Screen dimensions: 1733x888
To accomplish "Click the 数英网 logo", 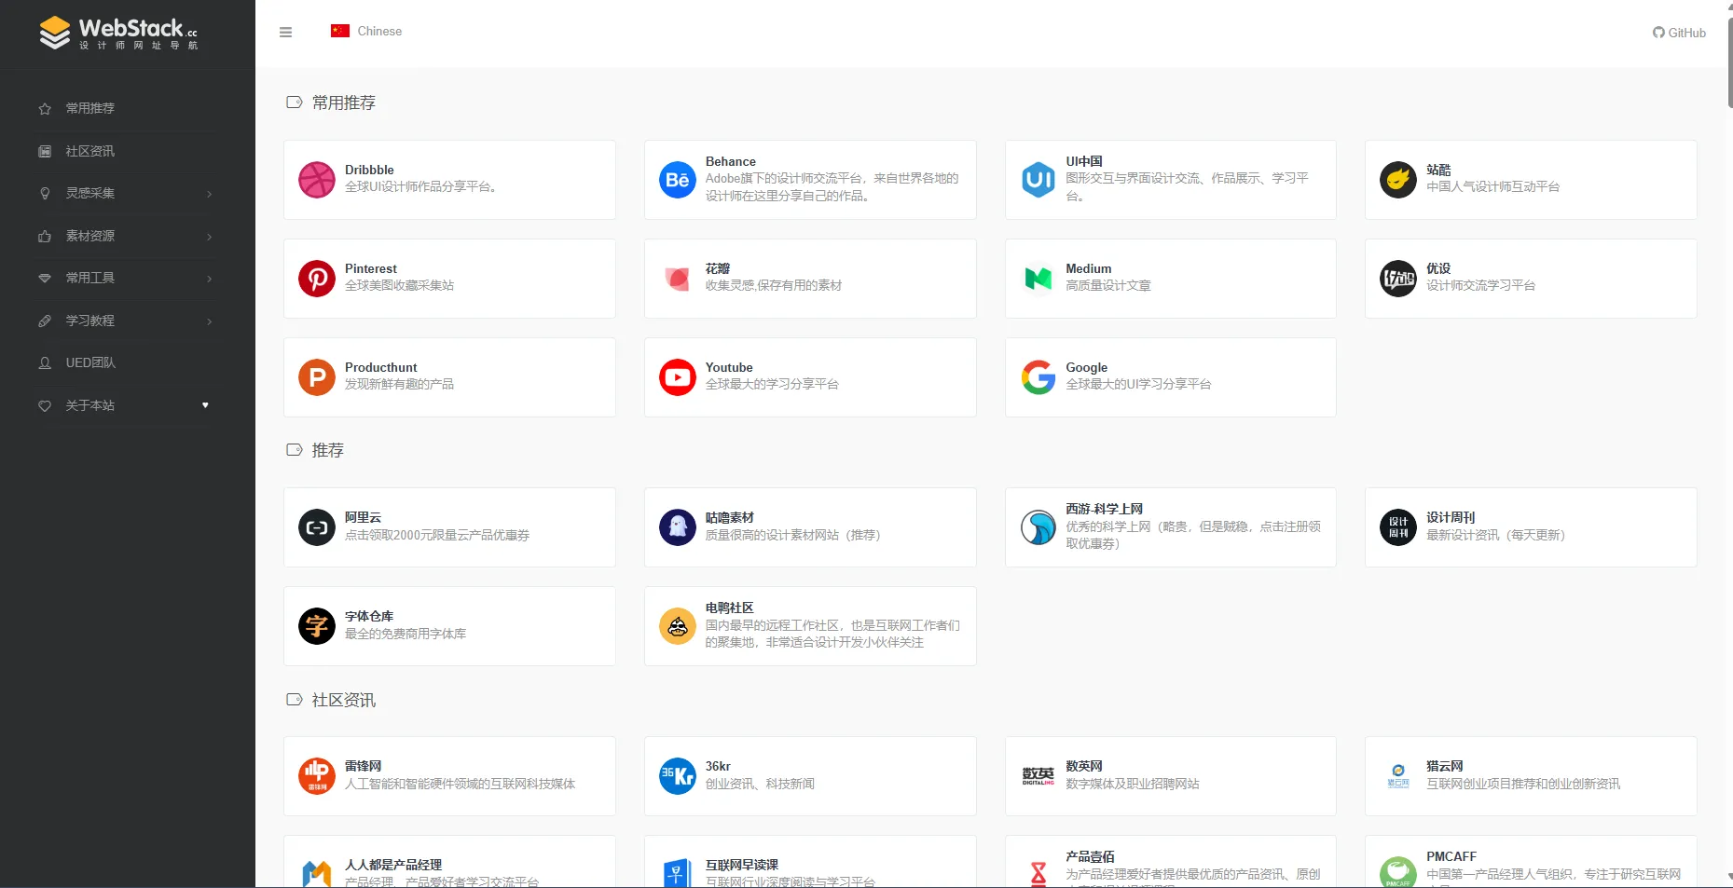I will point(1038,776).
